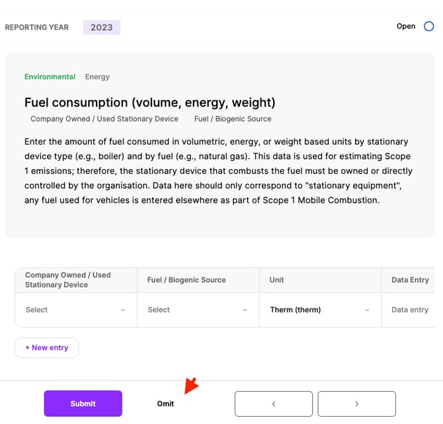Click the Omit button
This screenshot has width=443, height=424.
(x=165, y=404)
